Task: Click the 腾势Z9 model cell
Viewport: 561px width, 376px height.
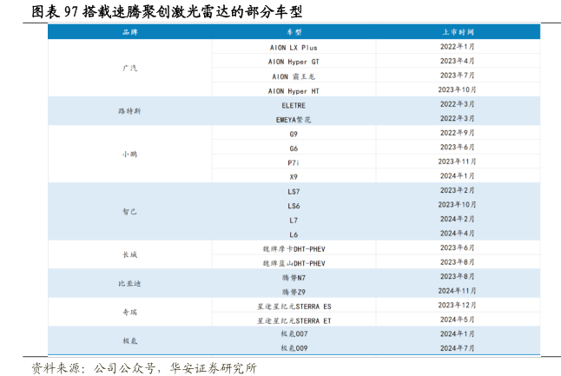Action: tap(293, 291)
